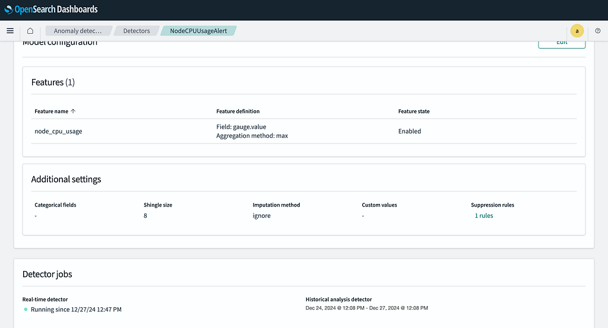Click the Feature definition column header
This screenshot has height=328, width=608.
[237, 111]
